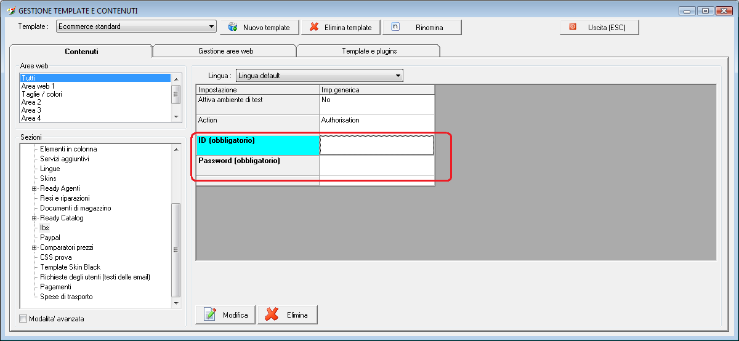Click the Action setting row
Viewport: 739px width, 341px height.
(x=257, y=125)
